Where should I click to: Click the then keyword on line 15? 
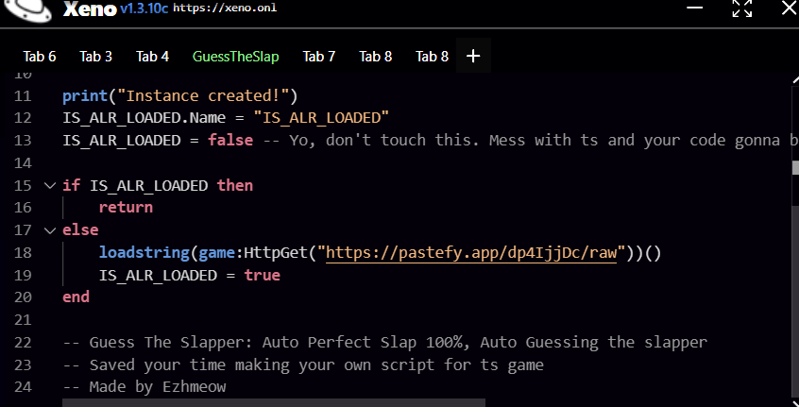(235, 185)
